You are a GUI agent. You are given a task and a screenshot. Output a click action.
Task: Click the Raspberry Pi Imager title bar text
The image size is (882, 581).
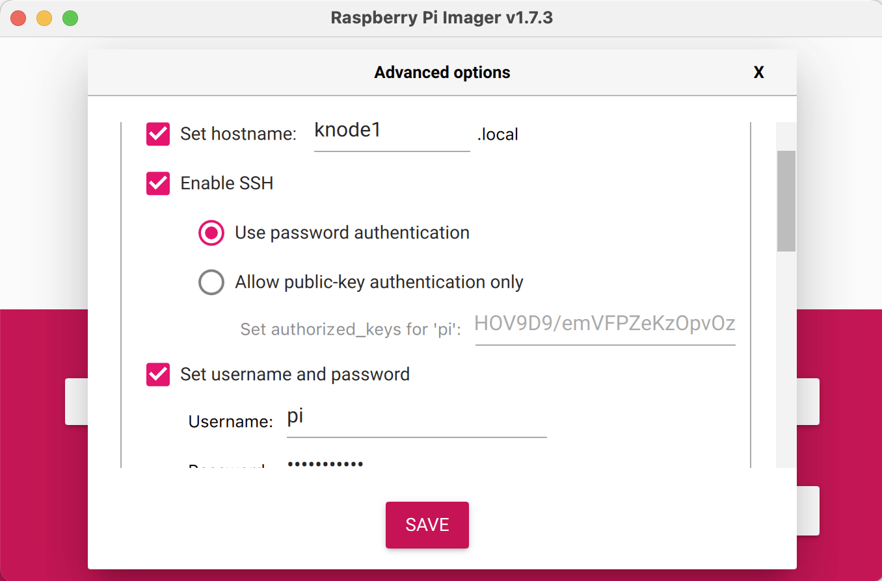pyautogui.click(x=442, y=18)
